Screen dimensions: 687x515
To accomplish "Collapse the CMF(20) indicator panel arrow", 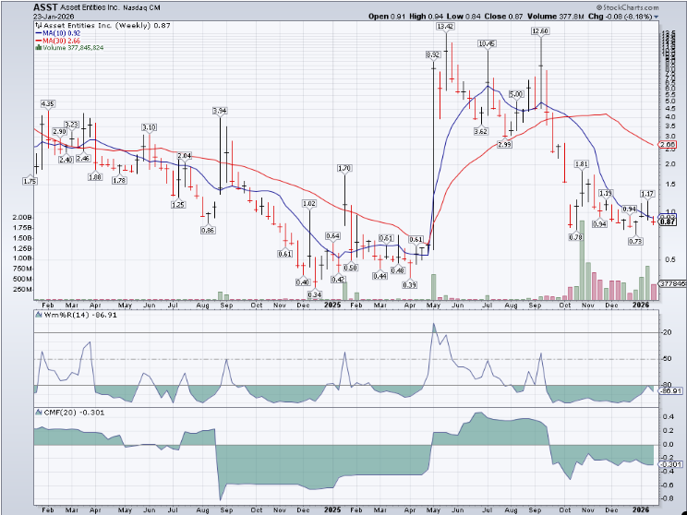I will 37,412.
